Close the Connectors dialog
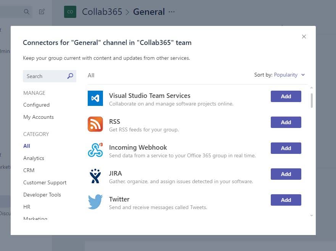336x251 pixels. tap(304, 37)
